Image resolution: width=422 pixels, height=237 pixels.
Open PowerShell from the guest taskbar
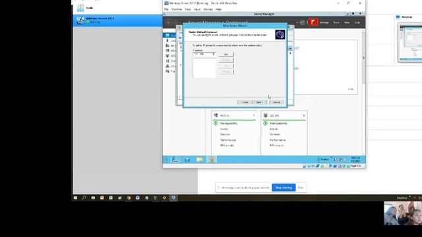pos(187,159)
